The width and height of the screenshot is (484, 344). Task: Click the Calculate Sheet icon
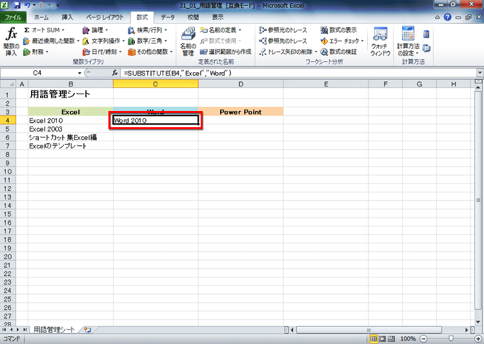coord(427,48)
